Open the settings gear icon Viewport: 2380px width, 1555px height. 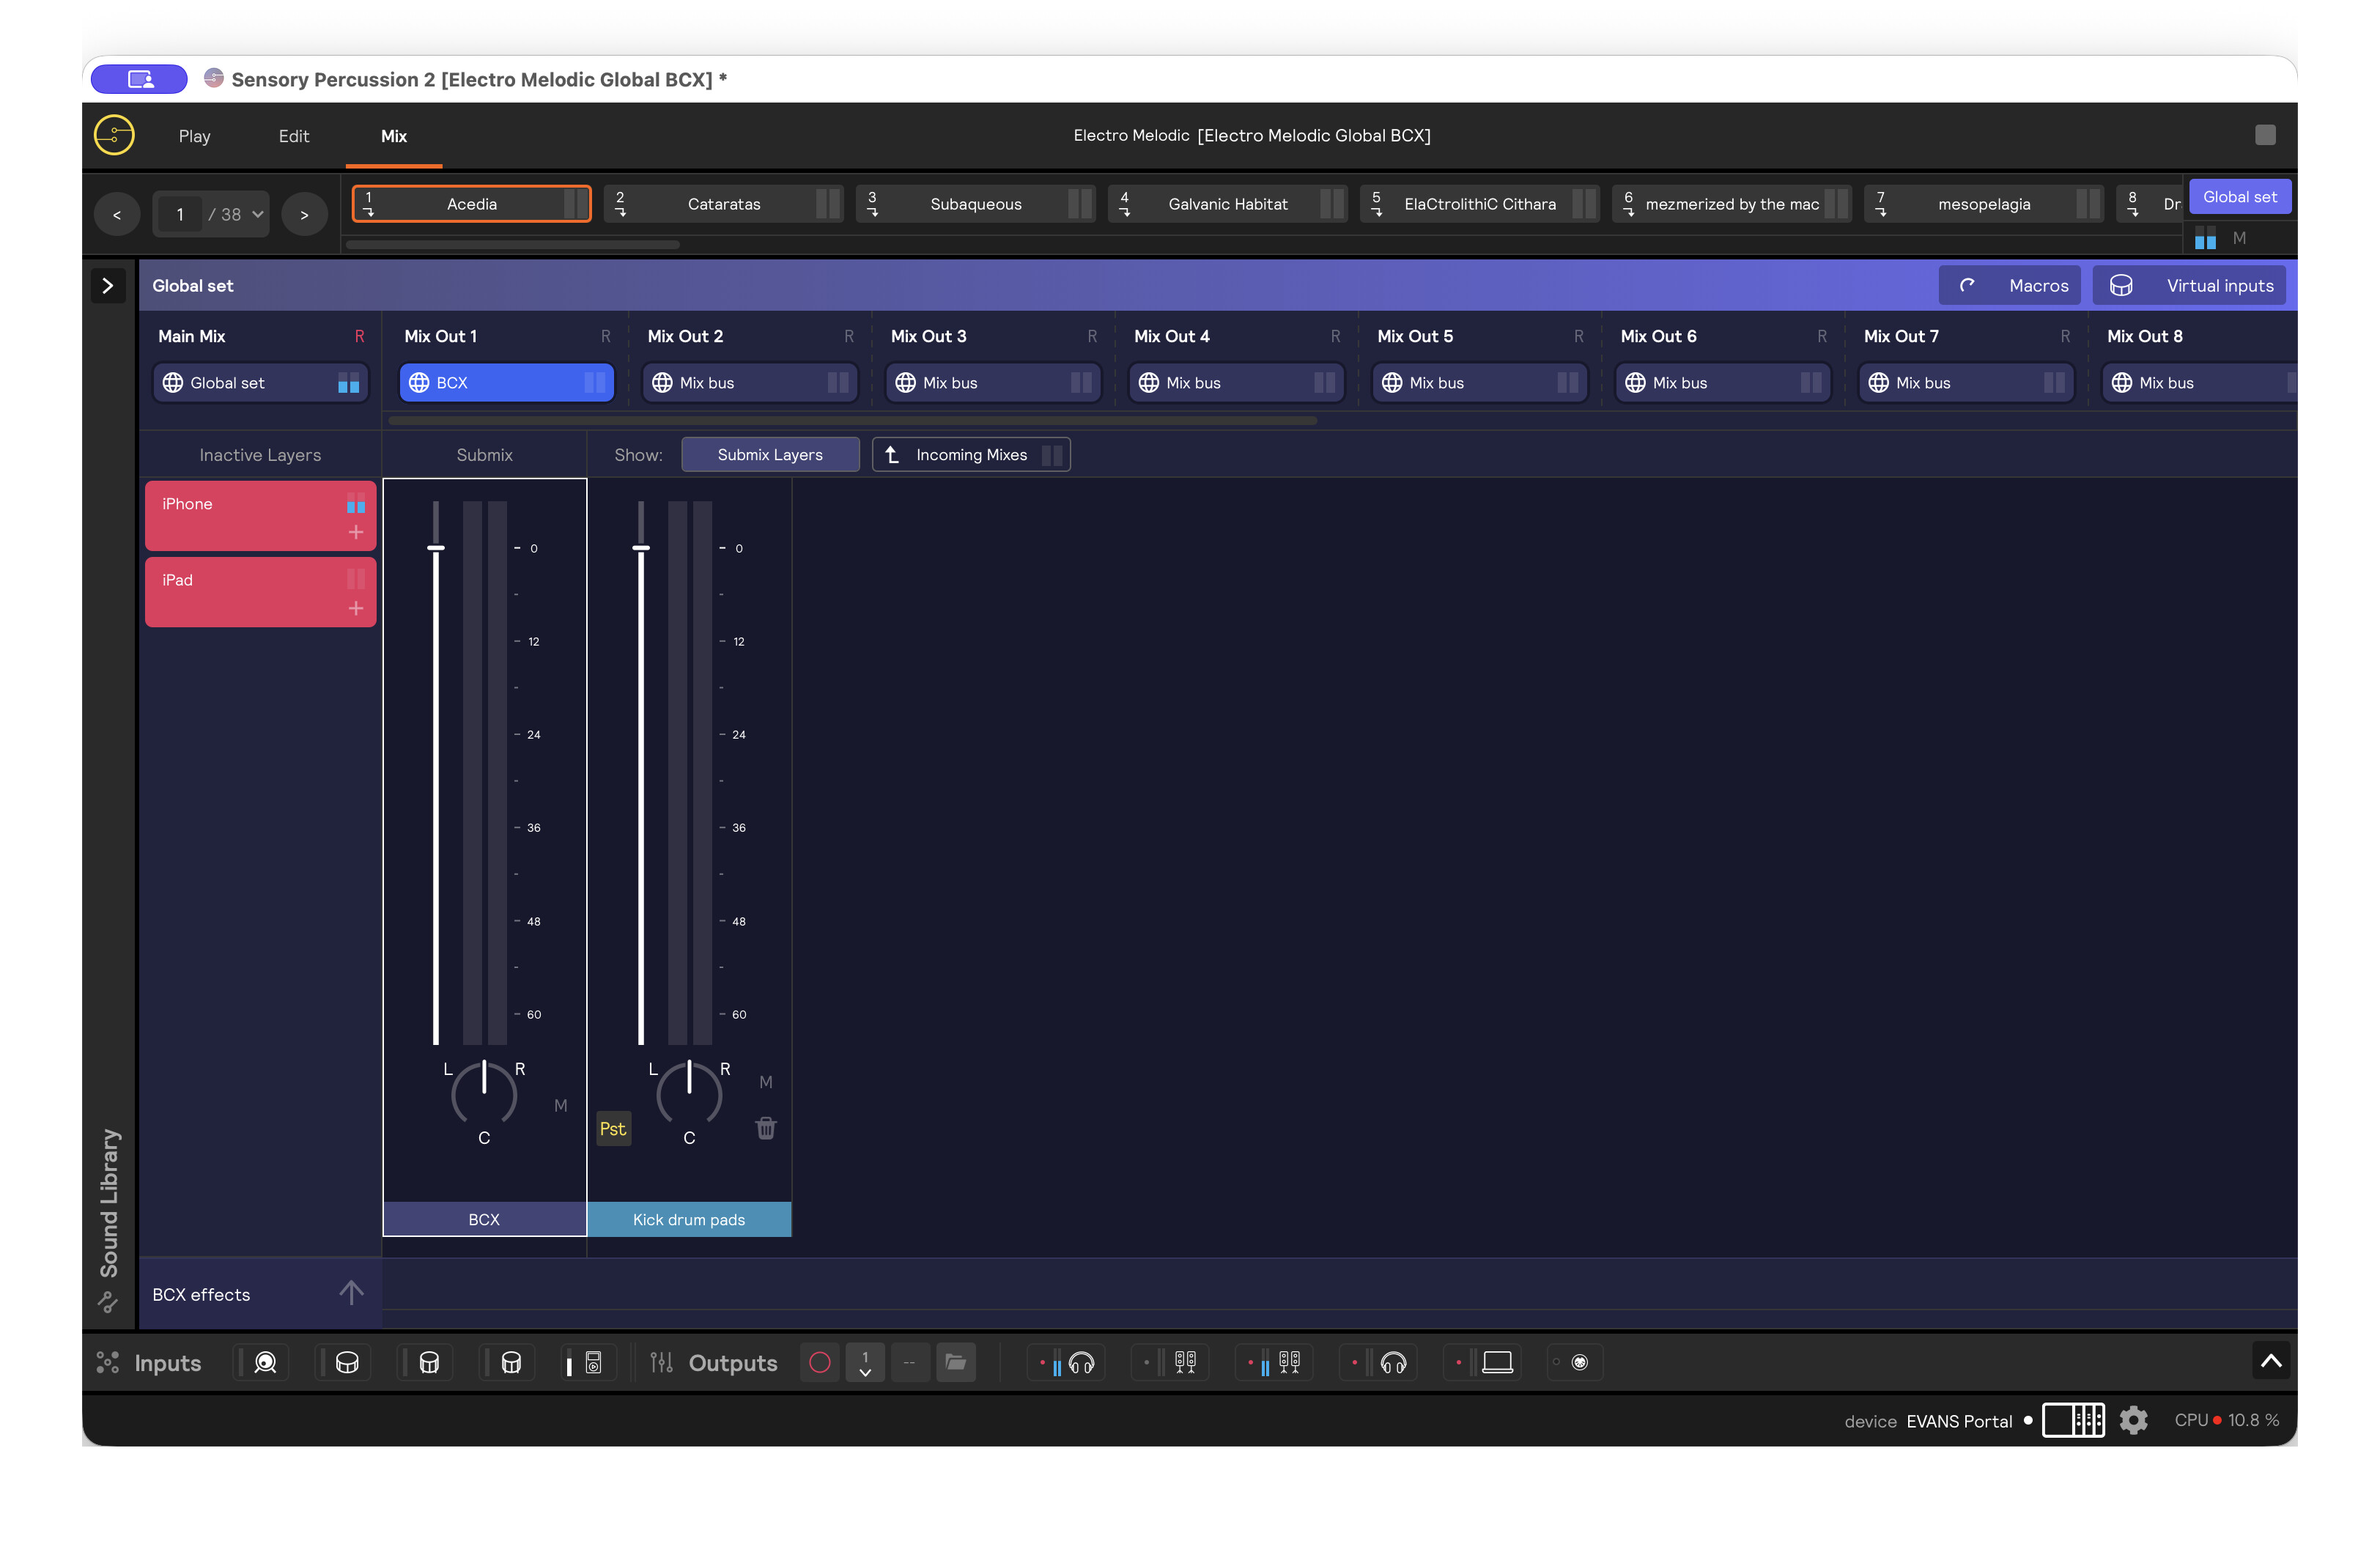coord(2133,1420)
